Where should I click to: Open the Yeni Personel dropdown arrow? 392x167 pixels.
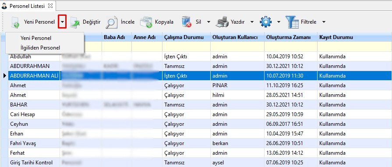click(x=62, y=22)
